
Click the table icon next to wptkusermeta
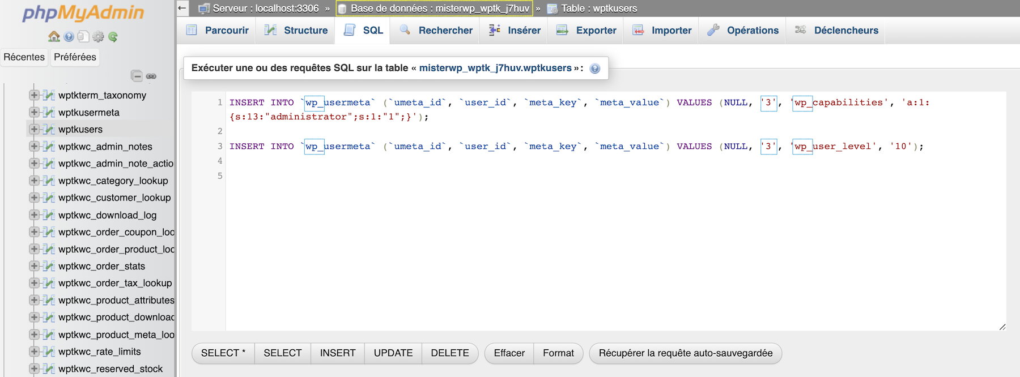point(49,112)
